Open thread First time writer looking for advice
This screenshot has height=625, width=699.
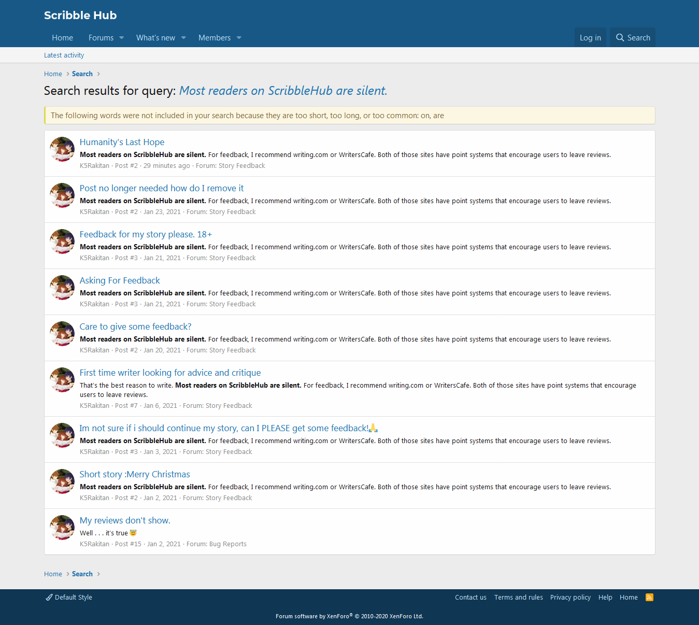170,373
